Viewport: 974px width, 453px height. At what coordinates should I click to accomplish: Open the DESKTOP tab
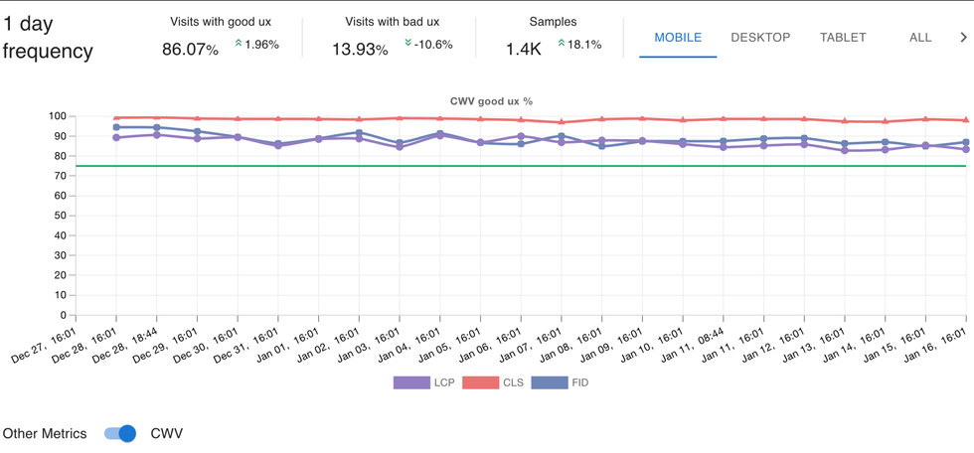click(x=760, y=38)
